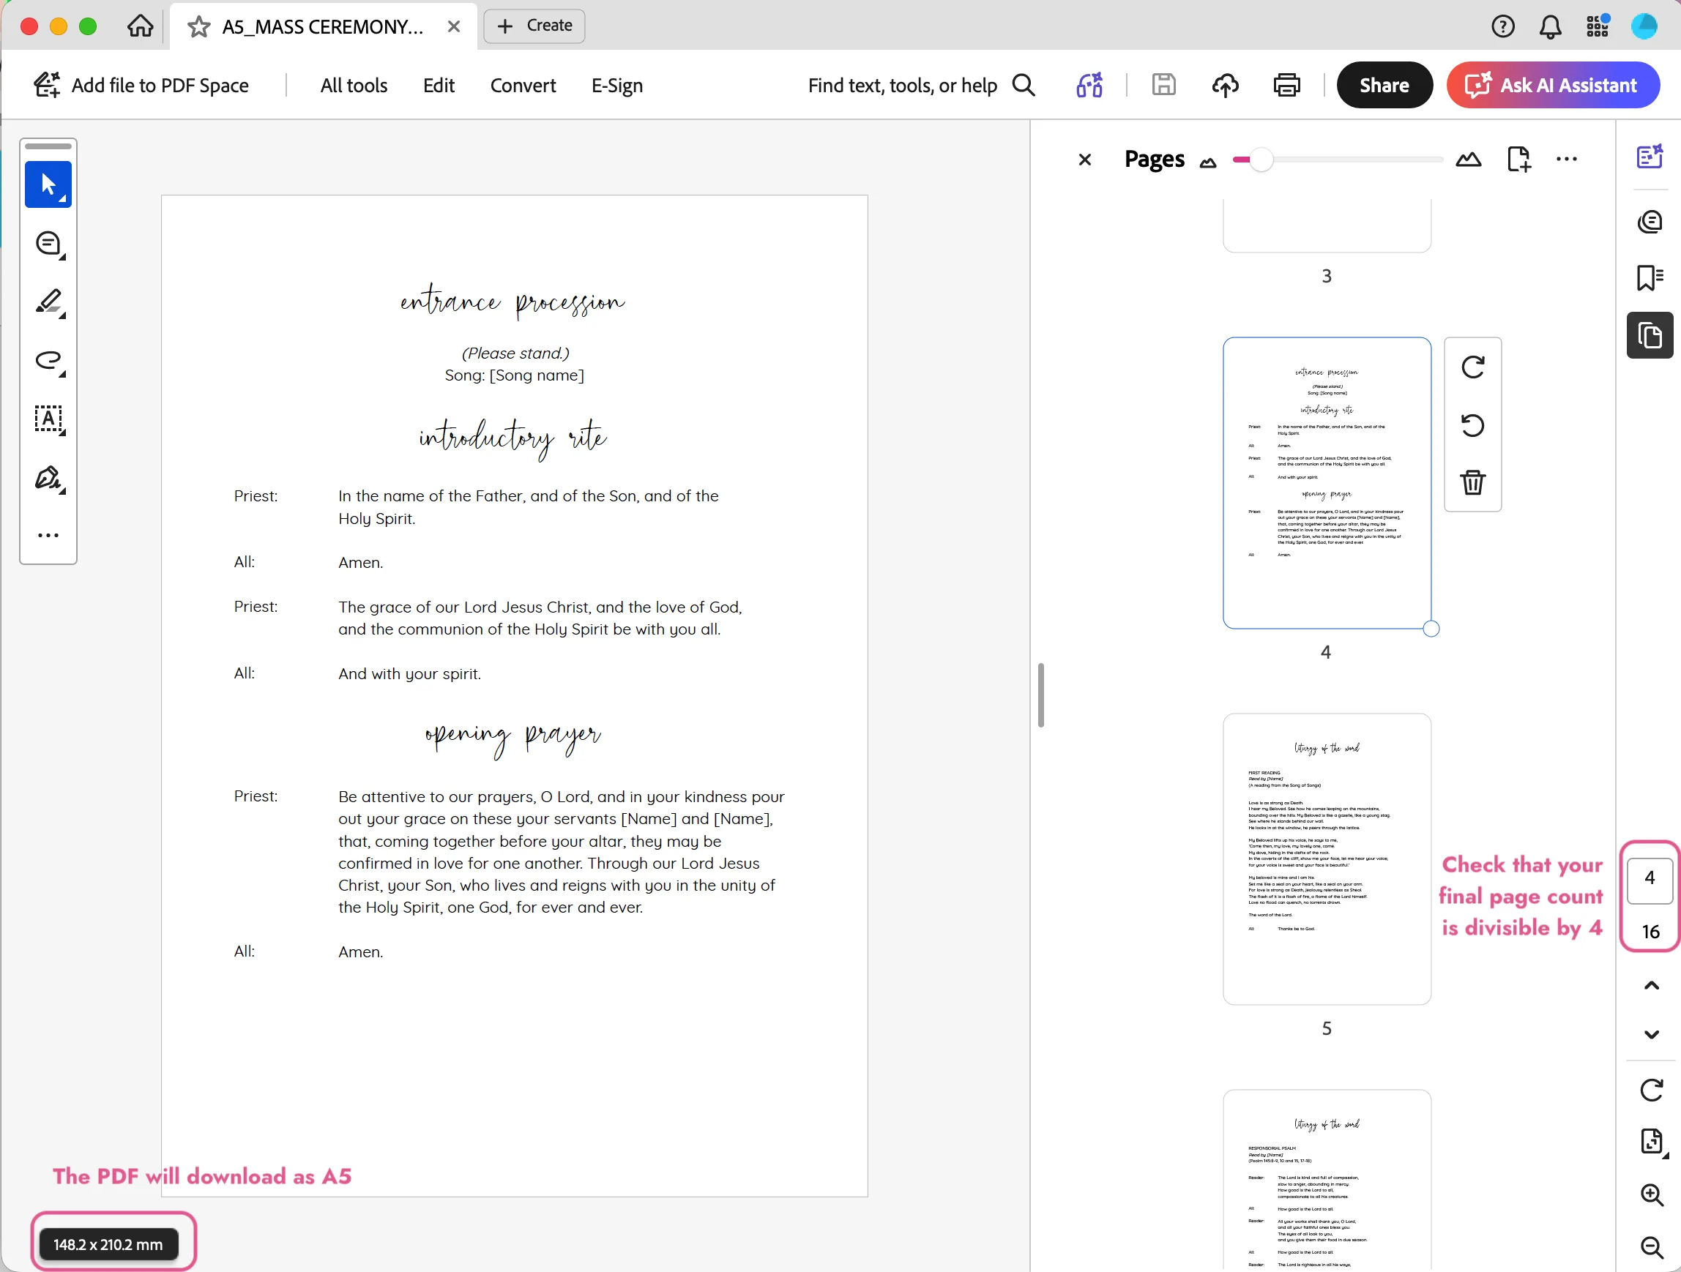Image resolution: width=1681 pixels, height=1272 pixels.
Task: Select the Add text box tool
Action: pos(48,420)
